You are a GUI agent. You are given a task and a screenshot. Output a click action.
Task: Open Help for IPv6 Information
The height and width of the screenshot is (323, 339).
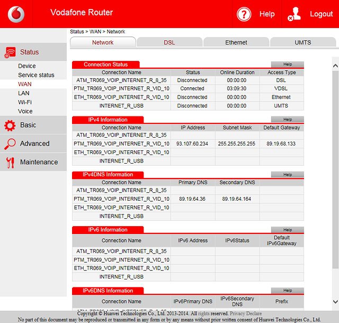(288, 230)
